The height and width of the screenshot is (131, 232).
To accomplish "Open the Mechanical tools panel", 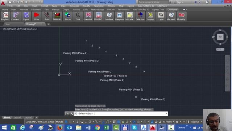I will [171, 16].
